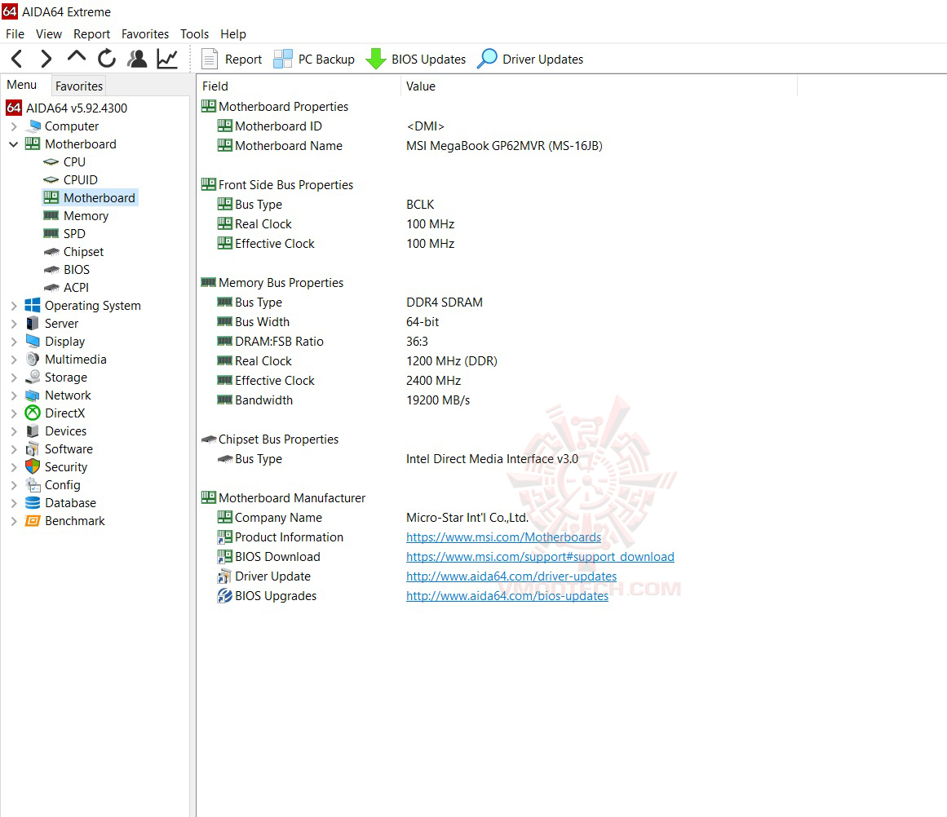Click the Server icon in the tree
Screen dimensions: 947x817
[33, 324]
